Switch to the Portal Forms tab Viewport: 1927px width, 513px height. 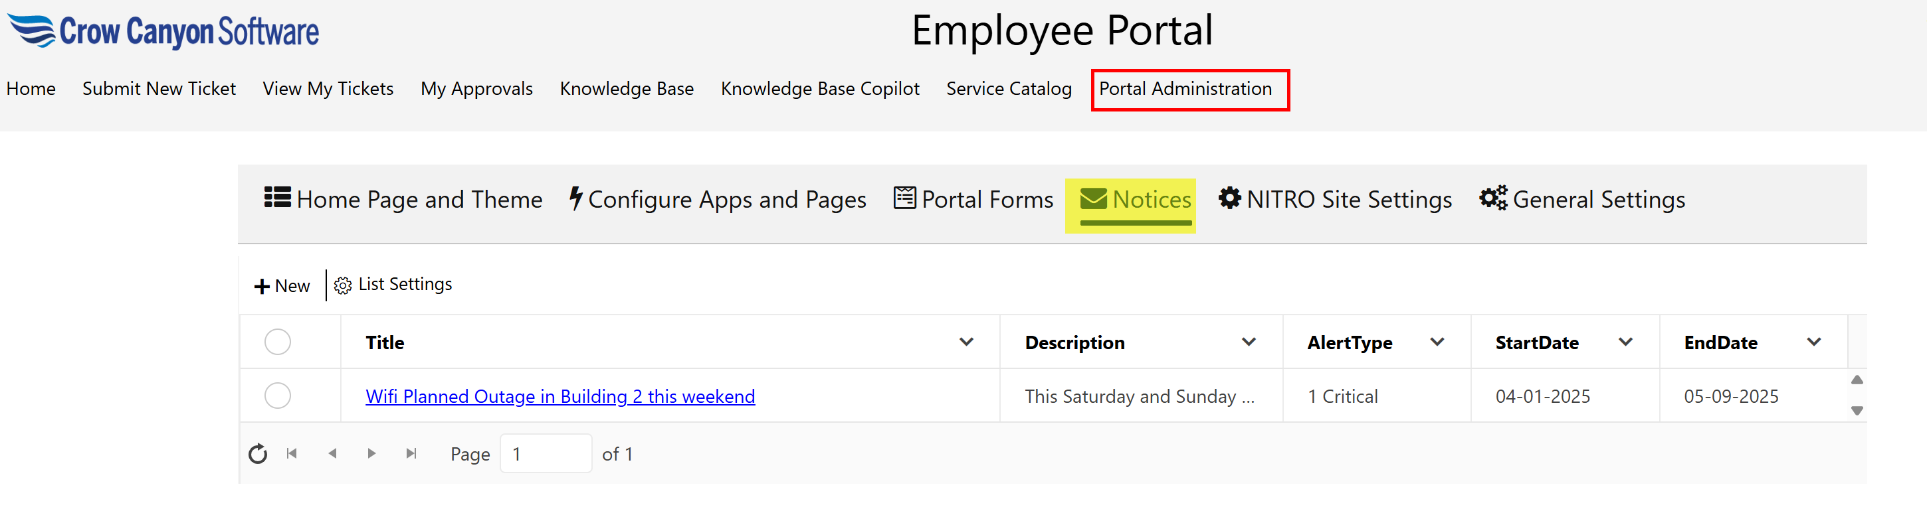click(973, 199)
